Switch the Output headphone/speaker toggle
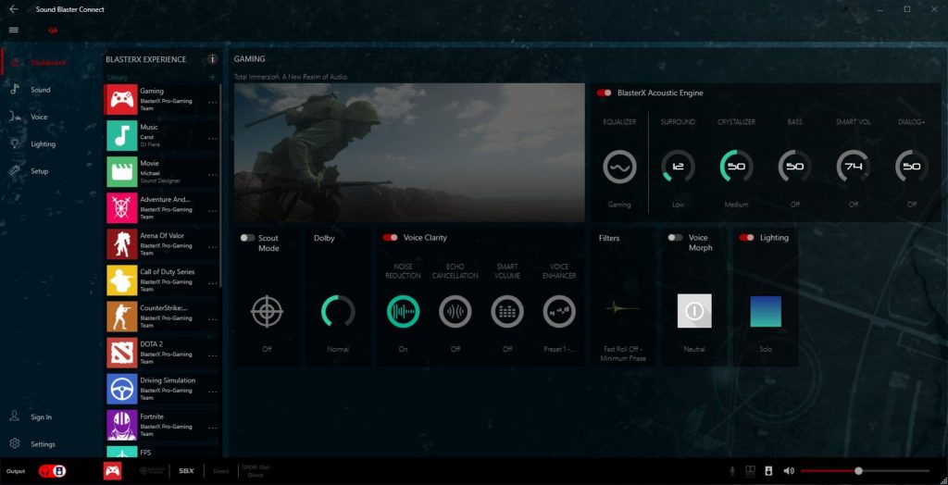The height and width of the screenshot is (485, 948). pyautogui.click(x=52, y=471)
